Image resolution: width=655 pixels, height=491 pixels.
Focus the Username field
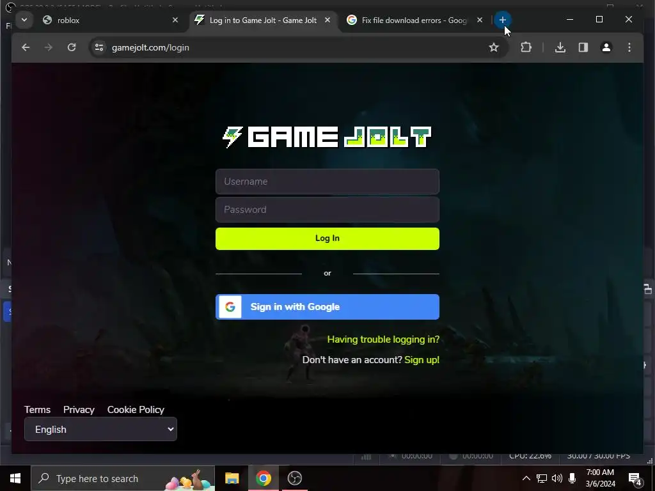[327, 182]
